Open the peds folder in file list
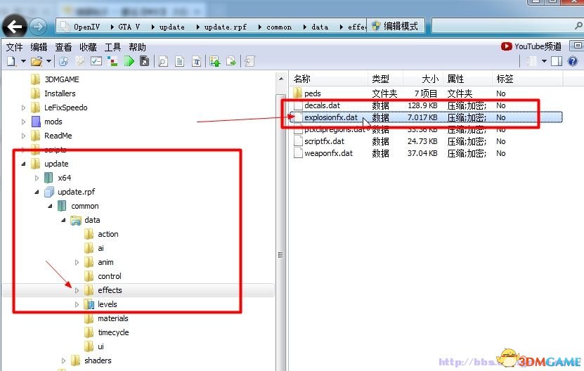 tap(312, 93)
